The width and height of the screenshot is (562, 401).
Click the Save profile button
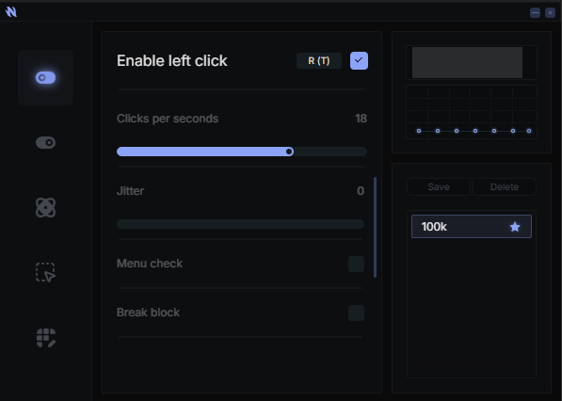439,187
